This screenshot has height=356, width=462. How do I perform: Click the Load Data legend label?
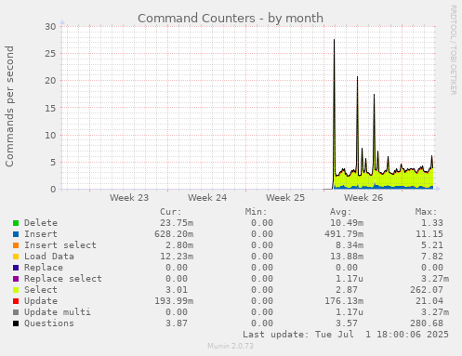coord(49,257)
